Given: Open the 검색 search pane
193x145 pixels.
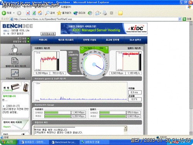Looking at the screenshot, I should [x=50, y=13].
